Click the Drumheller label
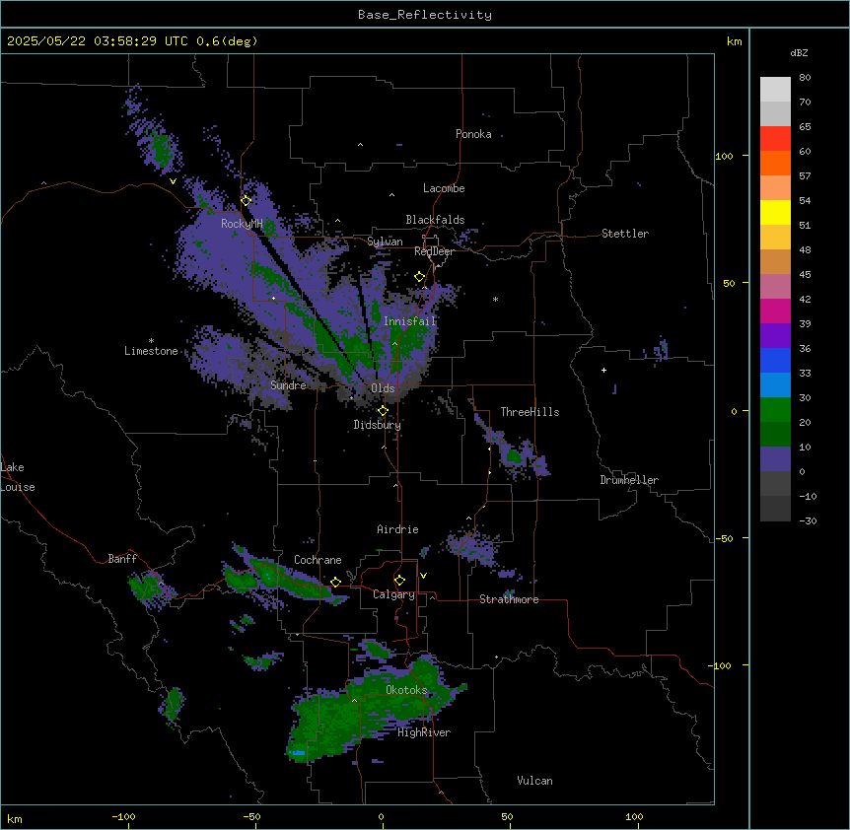850x830 pixels. 629,480
